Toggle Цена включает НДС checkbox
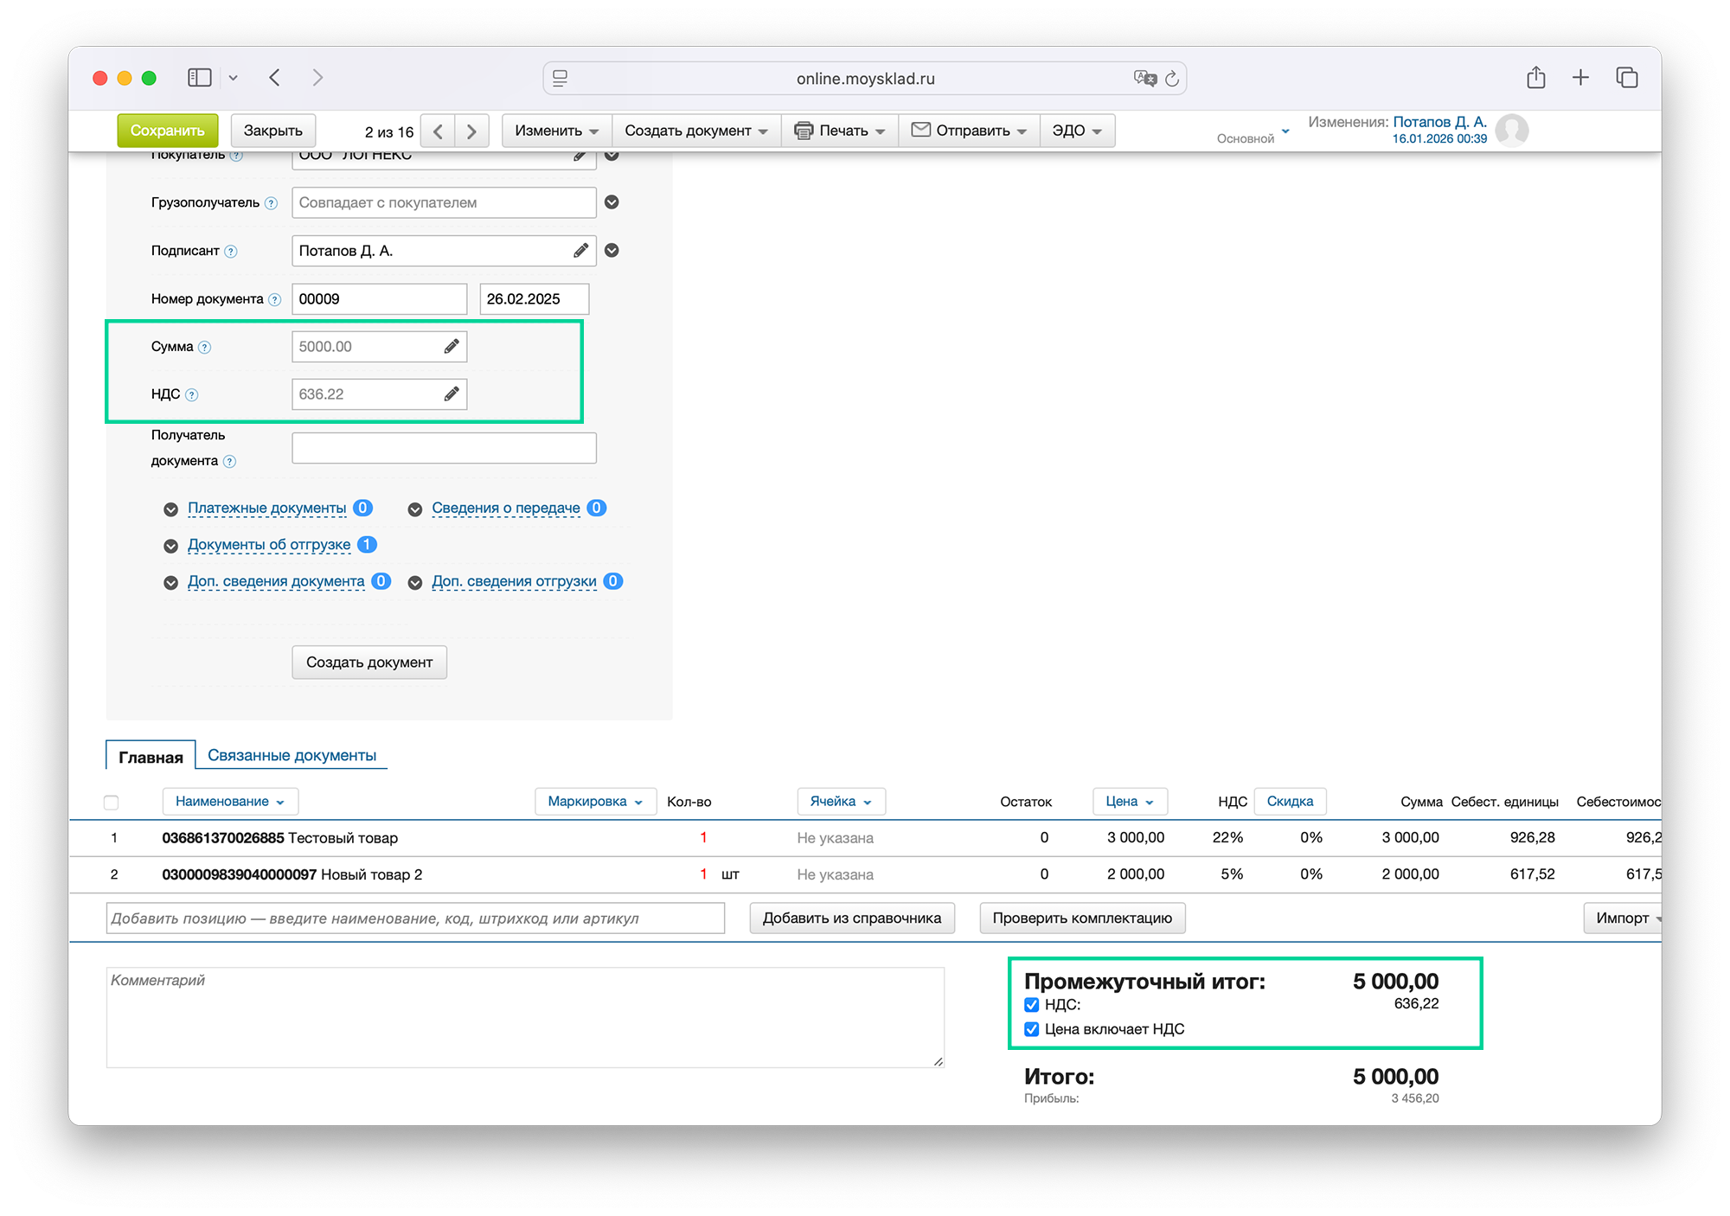 [1031, 1029]
